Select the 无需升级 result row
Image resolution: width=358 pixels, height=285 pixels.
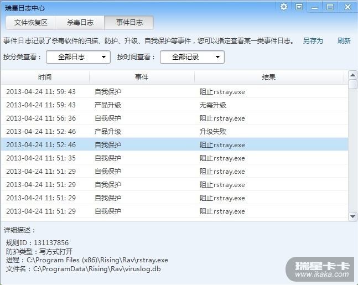click(174, 105)
